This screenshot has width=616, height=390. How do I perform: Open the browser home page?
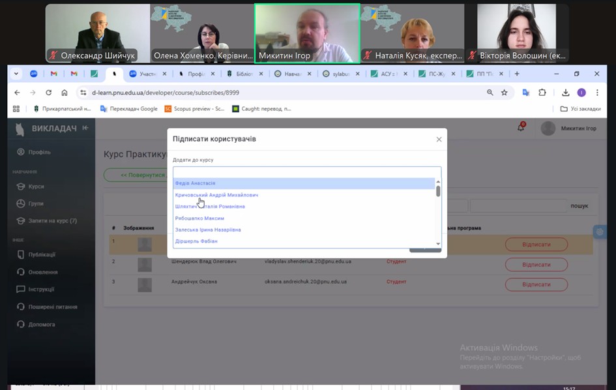tap(64, 93)
